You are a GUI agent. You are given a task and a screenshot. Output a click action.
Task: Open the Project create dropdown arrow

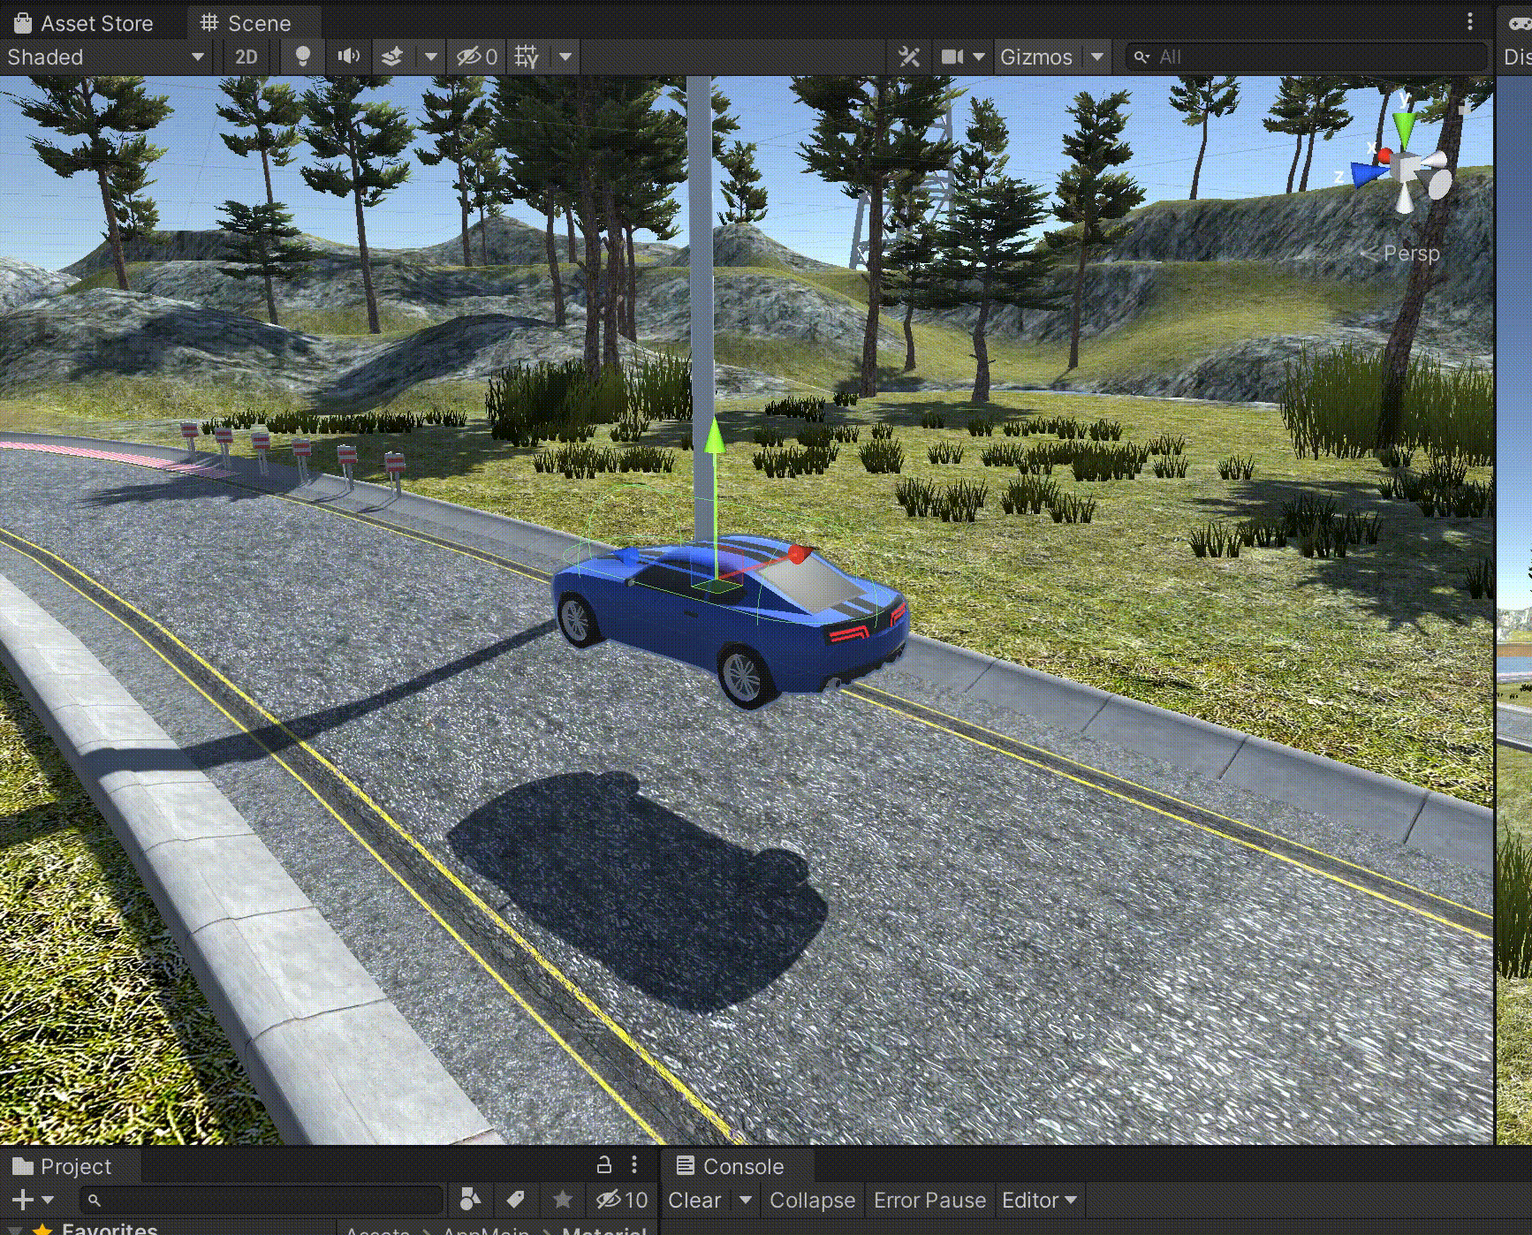coord(48,1200)
